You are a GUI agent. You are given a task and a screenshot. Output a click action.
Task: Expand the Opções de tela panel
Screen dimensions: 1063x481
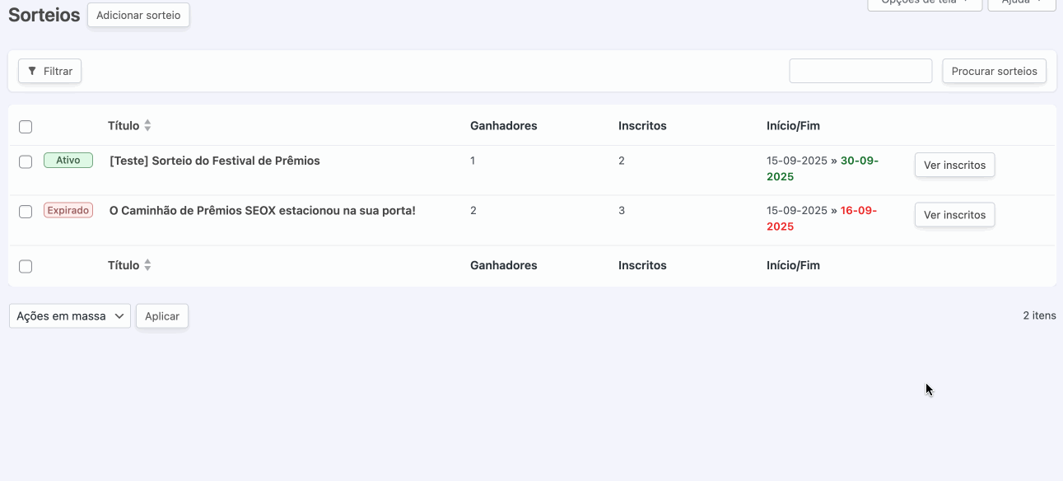[x=924, y=3]
